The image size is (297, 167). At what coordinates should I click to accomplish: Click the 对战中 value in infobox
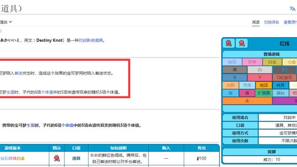[x=289, y=117]
